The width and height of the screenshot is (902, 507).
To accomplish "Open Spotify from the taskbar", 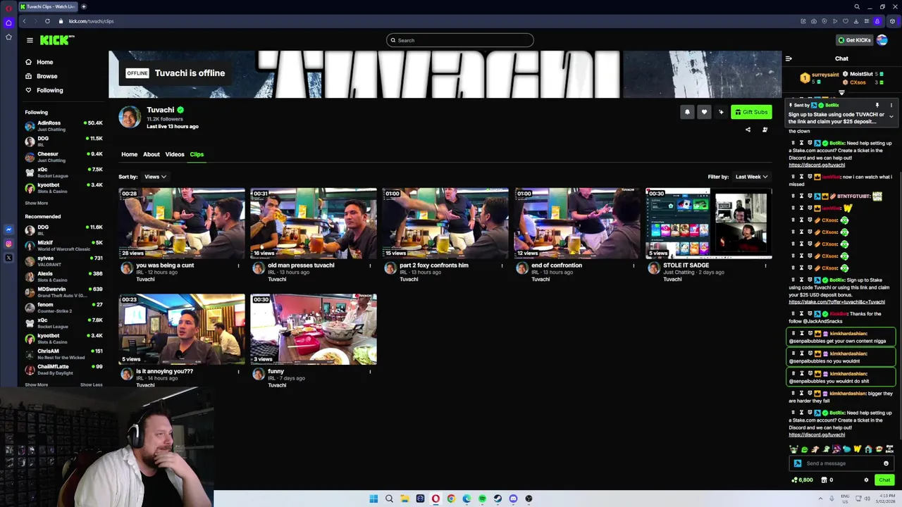I will click(x=482, y=499).
